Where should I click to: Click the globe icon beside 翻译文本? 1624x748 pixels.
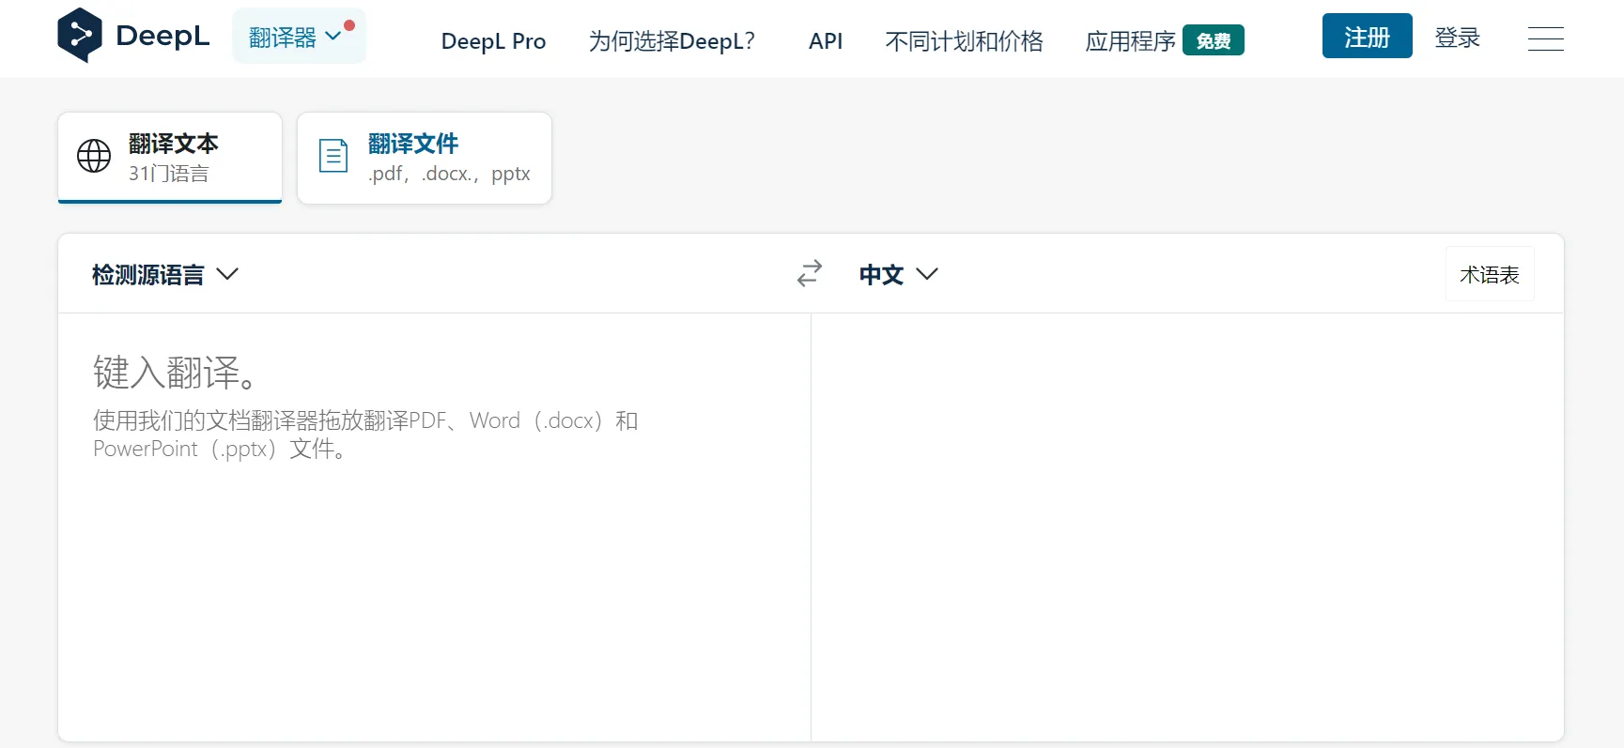tap(94, 156)
